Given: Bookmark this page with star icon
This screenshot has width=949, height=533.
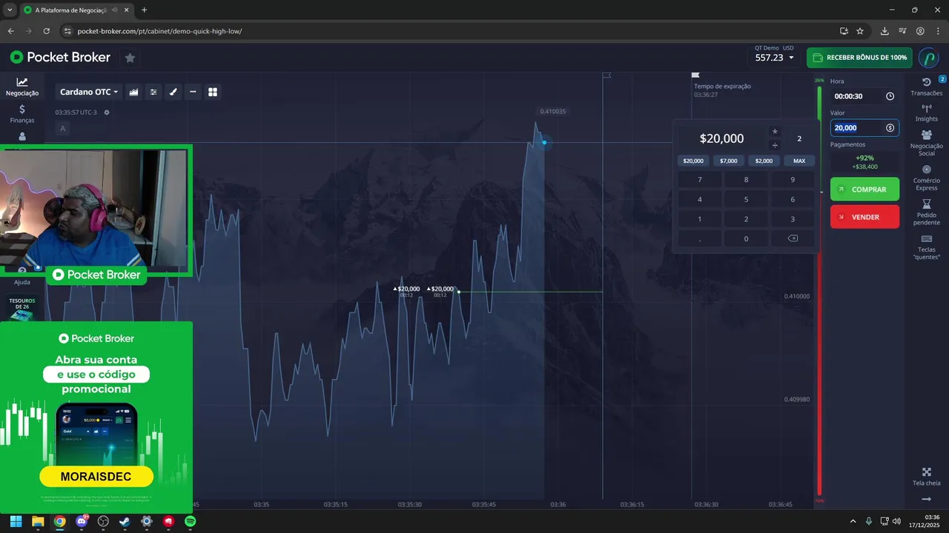Looking at the screenshot, I should point(860,31).
